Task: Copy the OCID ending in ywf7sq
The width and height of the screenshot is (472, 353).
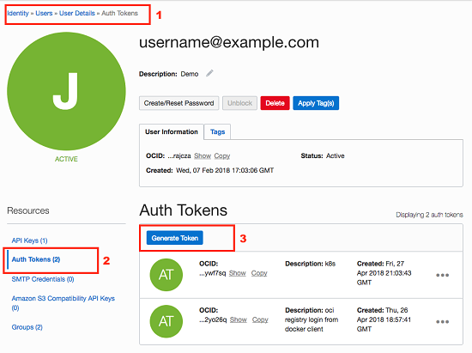Action: coord(259,273)
